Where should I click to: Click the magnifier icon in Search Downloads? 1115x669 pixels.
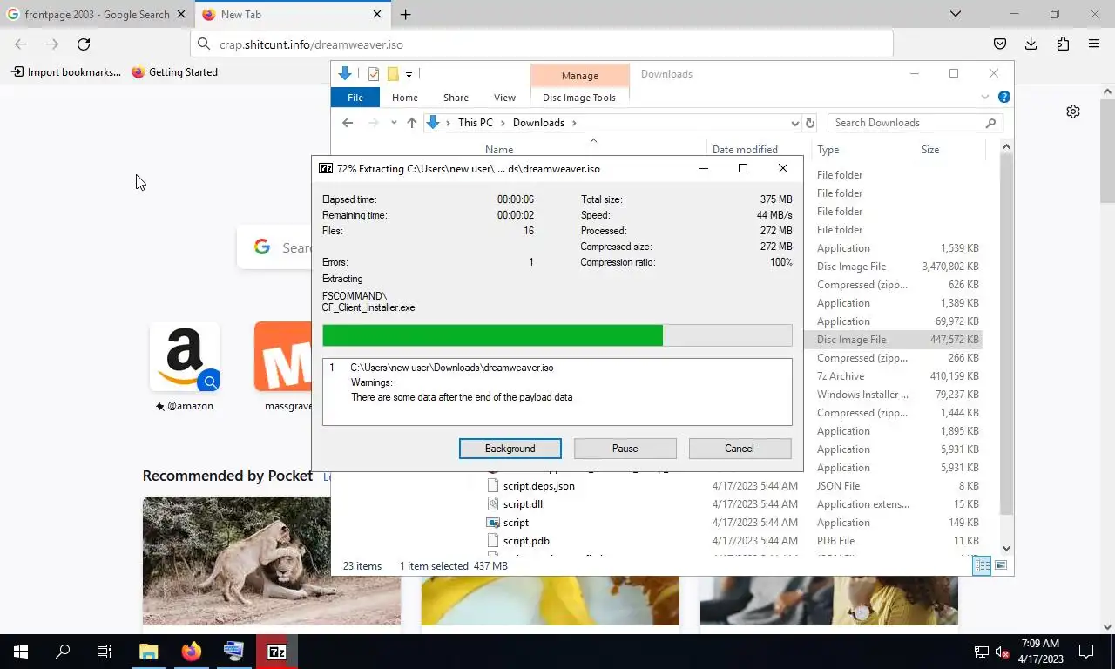pos(990,123)
